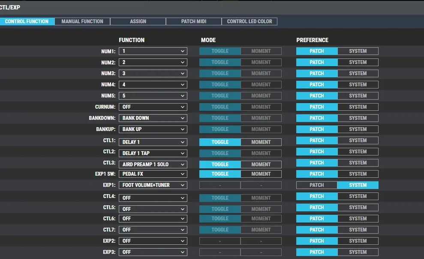The image size is (424, 259).
Task: Expand the EXP1 SW Pedal FX dropdown
Action: coord(153,174)
